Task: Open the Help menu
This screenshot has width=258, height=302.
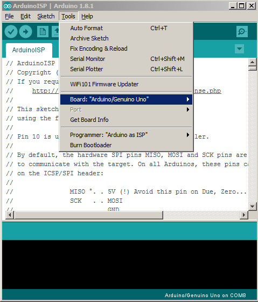Action: pos(87,16)
